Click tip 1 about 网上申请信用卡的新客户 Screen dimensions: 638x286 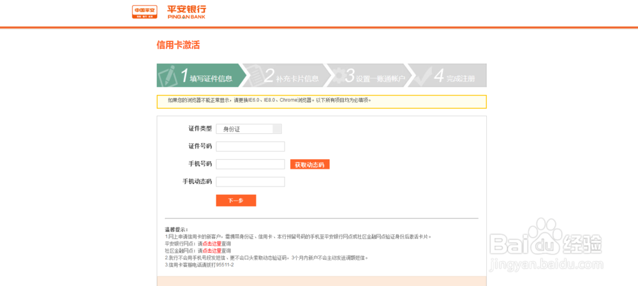tap(298, 236)
